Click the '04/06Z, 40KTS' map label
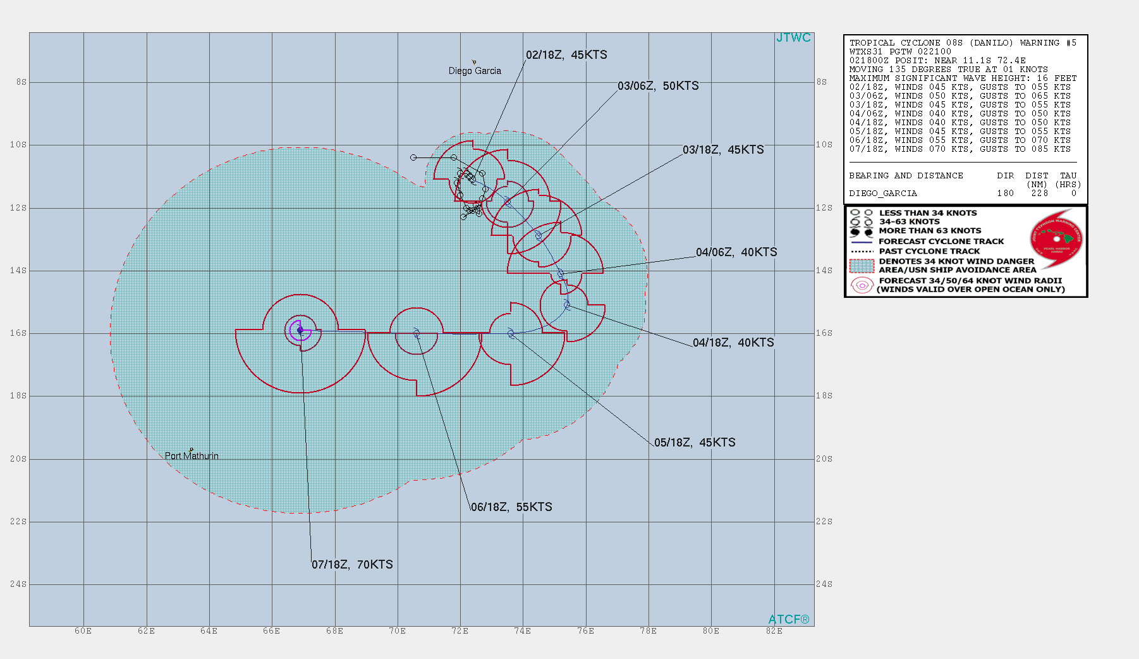Screen dimensions: 1139x659 click(x=736, y=252)
